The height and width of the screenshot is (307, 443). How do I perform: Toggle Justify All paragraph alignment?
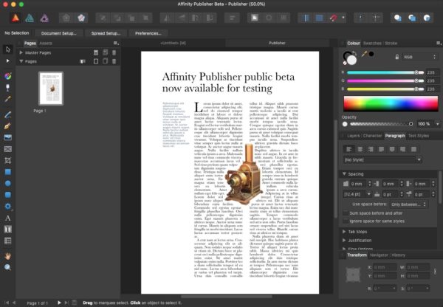coord(413,149)
